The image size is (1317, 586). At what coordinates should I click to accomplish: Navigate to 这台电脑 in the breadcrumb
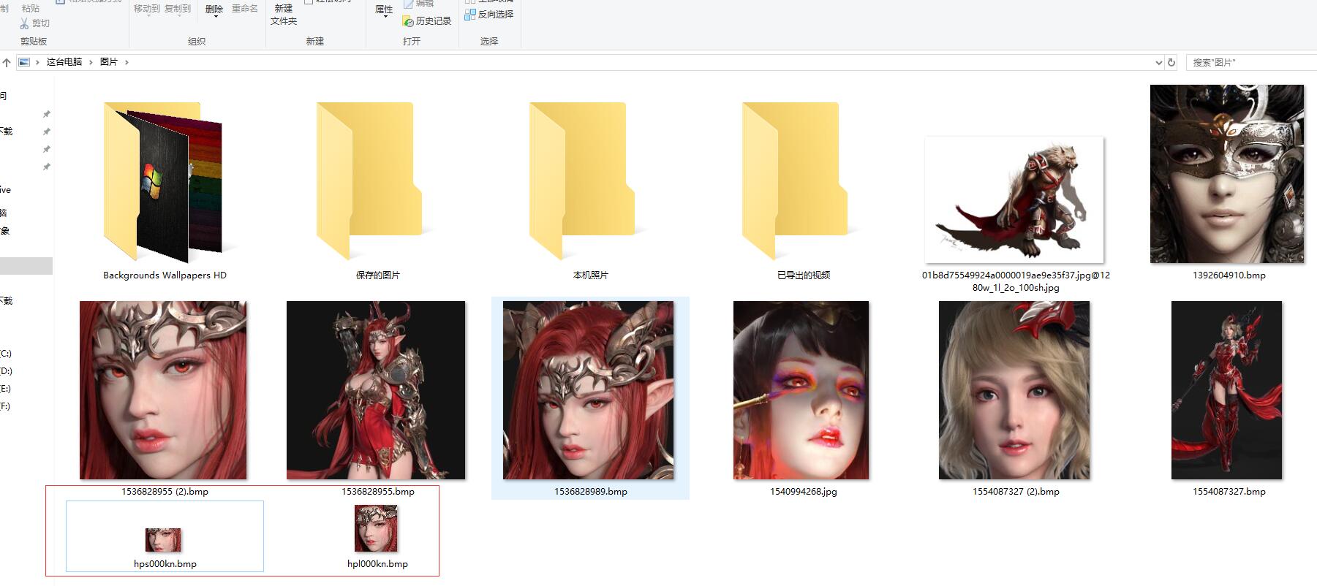pyautogui.click(x=64, y=62)
